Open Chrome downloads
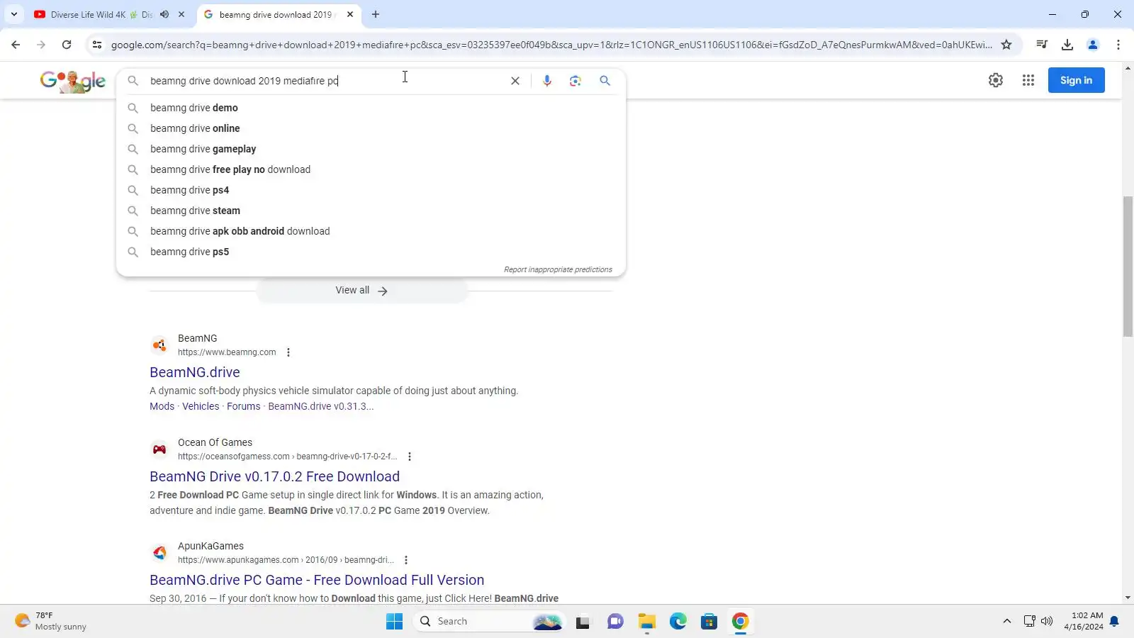Image resolution: width=1134 pixels, height=638 pixels. point(1067,45)
